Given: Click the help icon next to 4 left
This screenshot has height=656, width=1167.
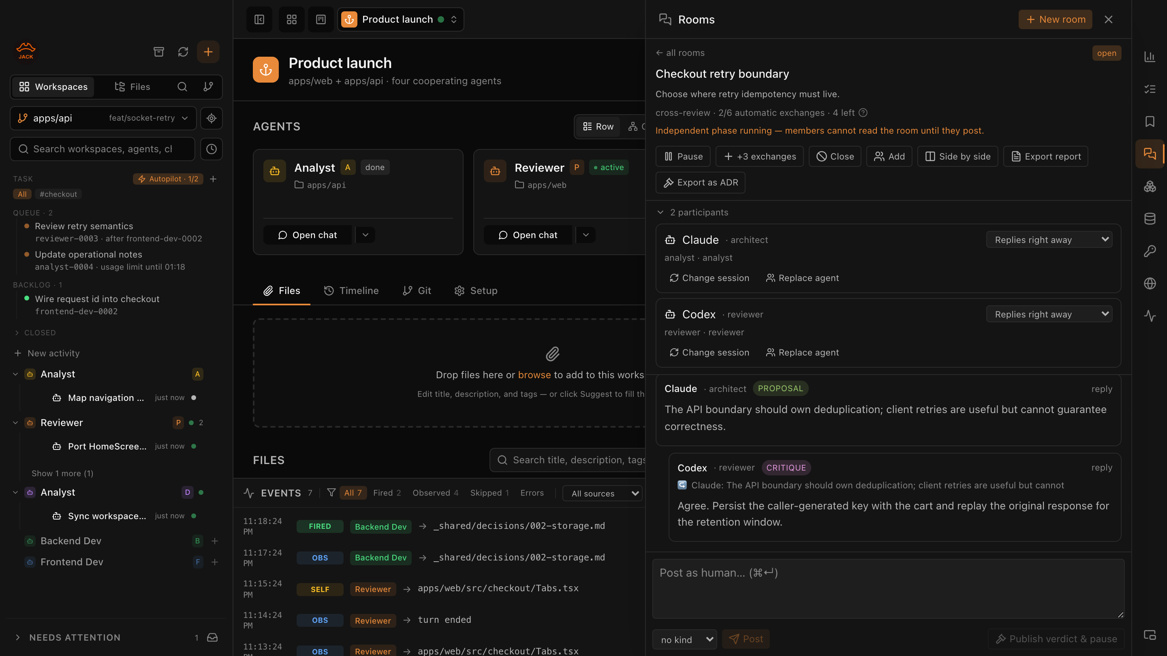Looking at the screenshot, I should click(x=863, y=113).
